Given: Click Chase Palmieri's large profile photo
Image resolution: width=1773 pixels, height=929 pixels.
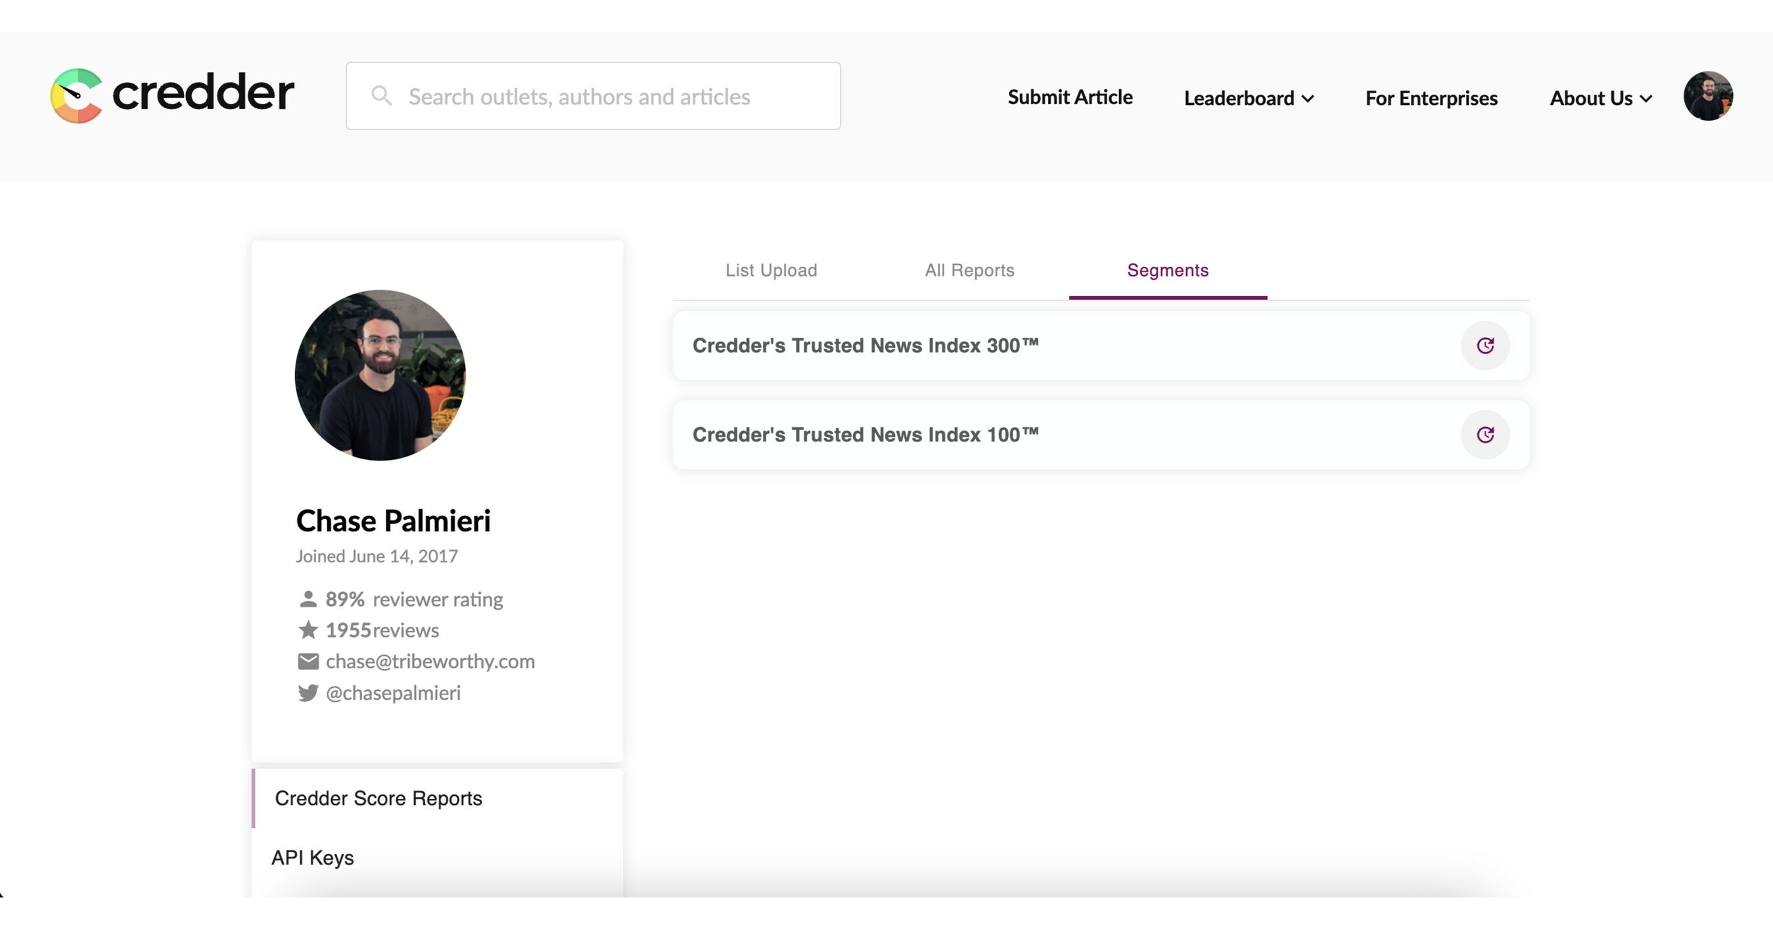Looking at the screenshot, I should [x=380, y=375].
